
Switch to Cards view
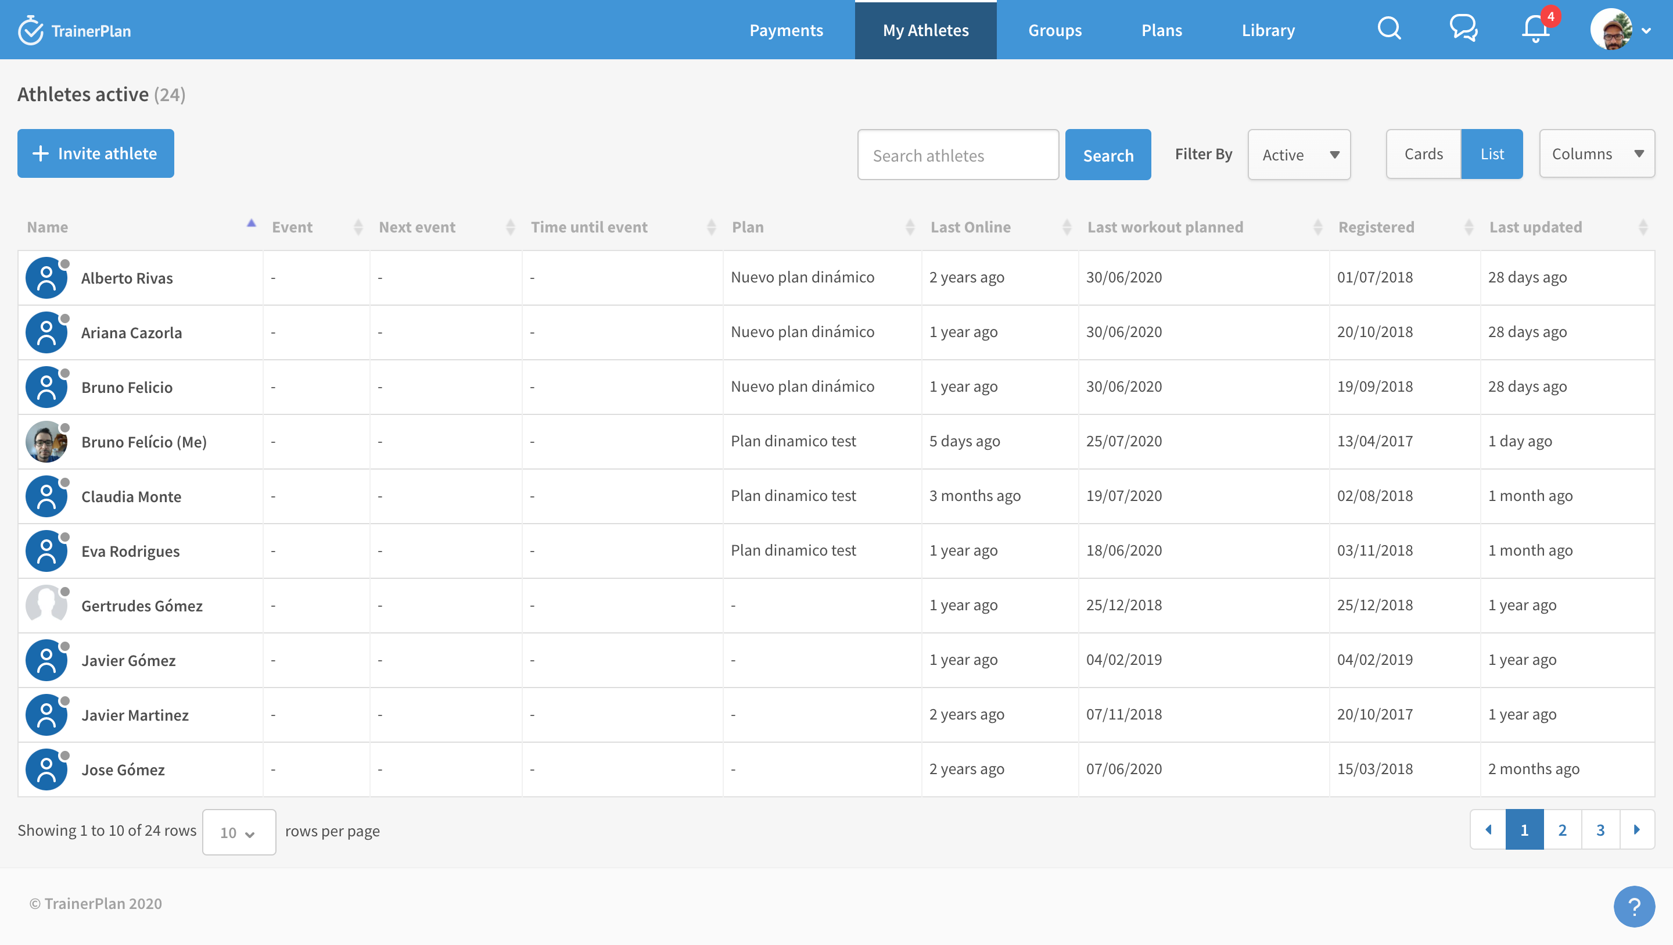coord(1423,154)
